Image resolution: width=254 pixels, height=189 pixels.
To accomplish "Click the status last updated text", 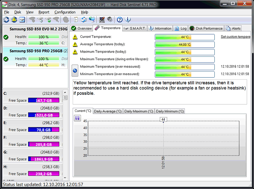I will (43, 185).
